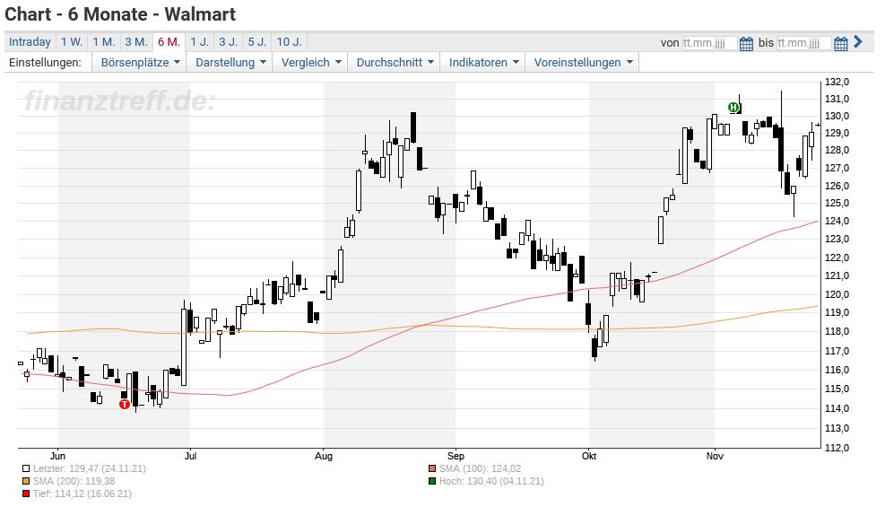Select the 1 M. time range tab
885x507 pixels.
[104, 42]
